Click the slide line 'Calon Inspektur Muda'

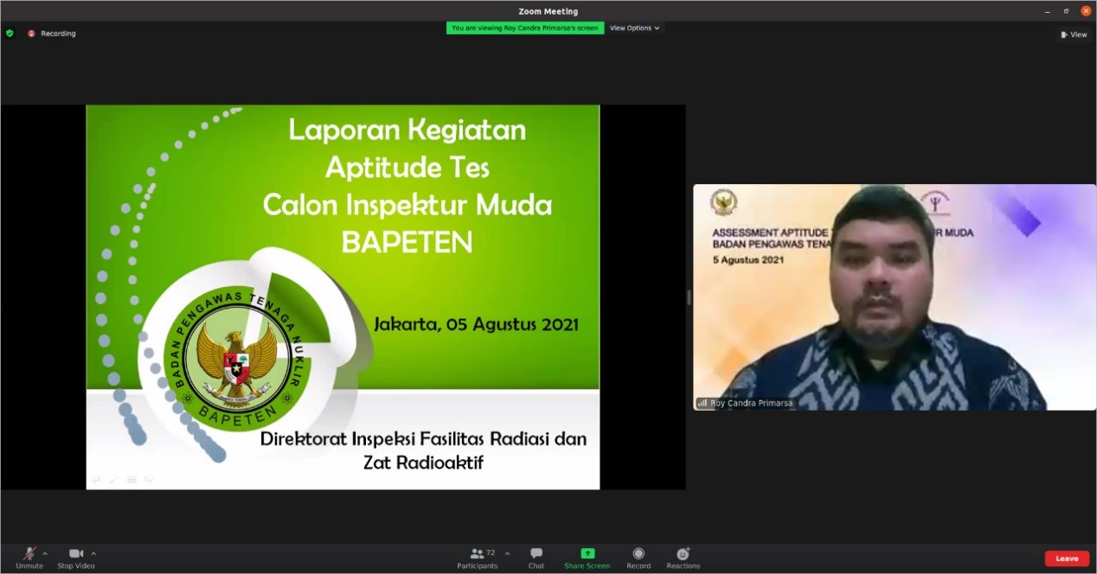click(407, 205)
